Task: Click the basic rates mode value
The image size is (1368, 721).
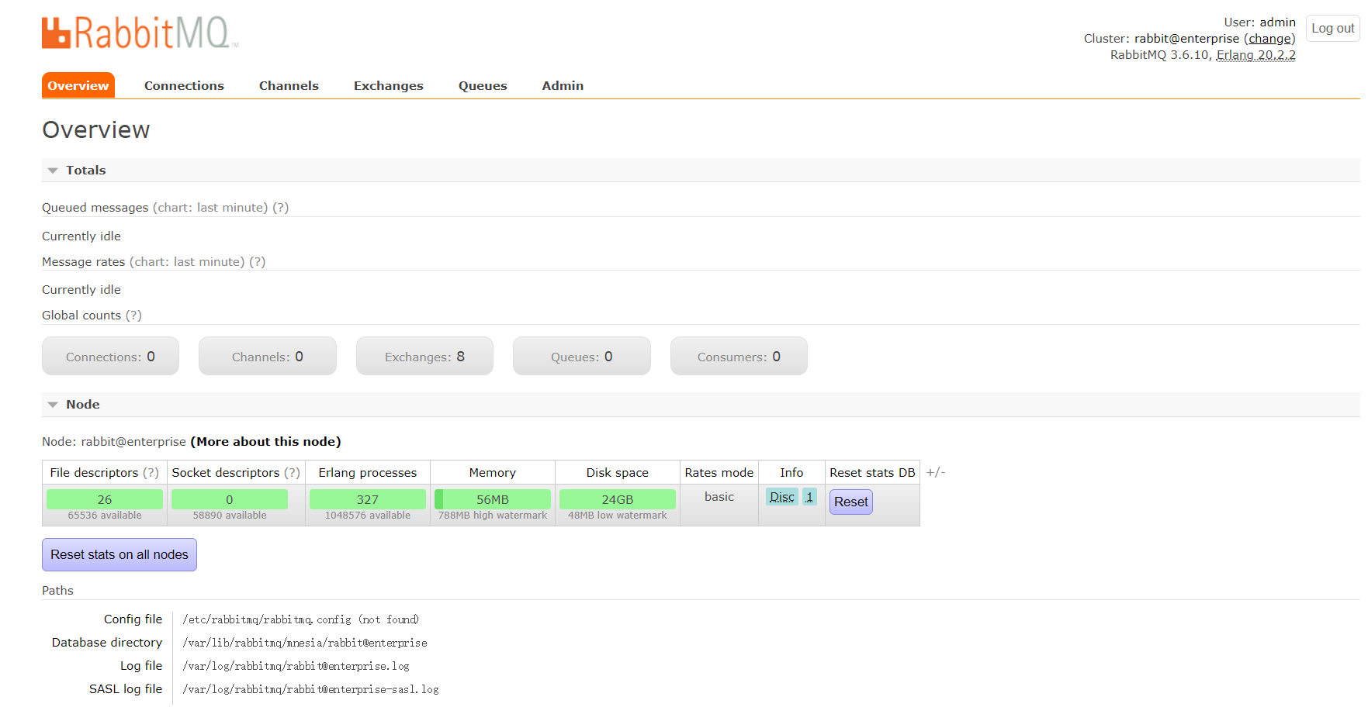Action: [719, 497]
